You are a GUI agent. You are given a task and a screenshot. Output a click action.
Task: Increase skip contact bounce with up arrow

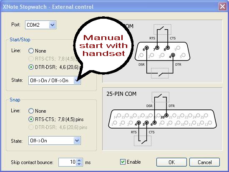pyautogui.click(x=79, y=160)
